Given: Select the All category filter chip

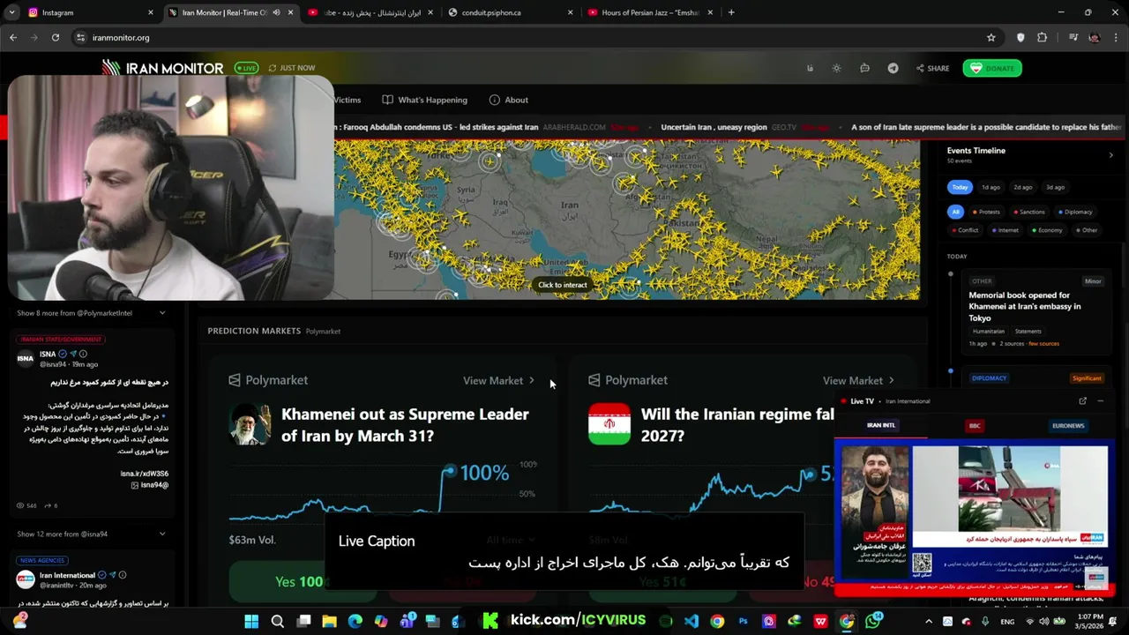Looking at the screenshot, I should (955, 212).
